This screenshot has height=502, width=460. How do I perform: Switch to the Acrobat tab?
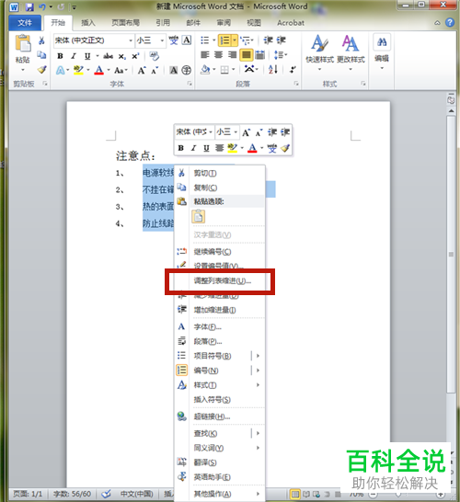(291, 23)
